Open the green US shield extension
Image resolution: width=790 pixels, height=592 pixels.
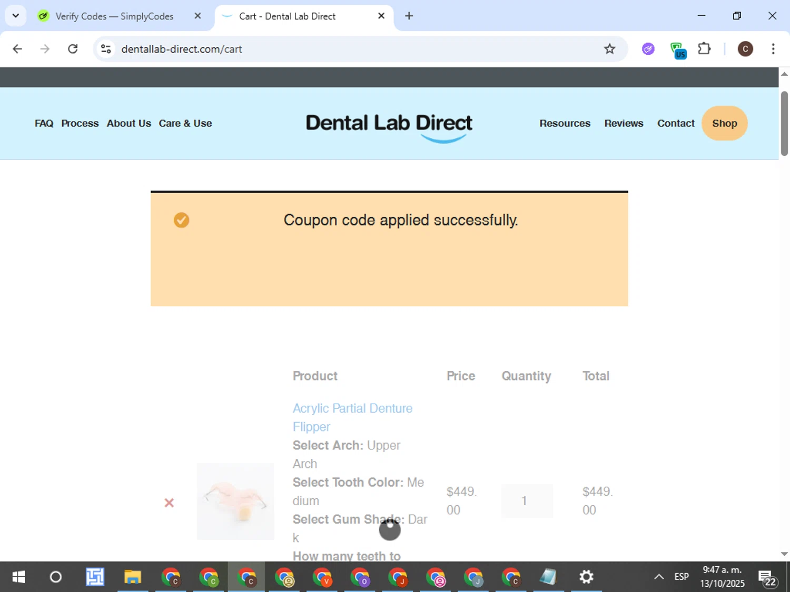point(678,50)
